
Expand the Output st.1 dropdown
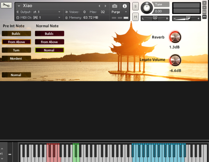coord(59,12)
